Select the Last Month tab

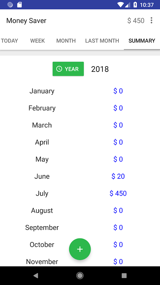pyautogui.click(x=102, y=41)
